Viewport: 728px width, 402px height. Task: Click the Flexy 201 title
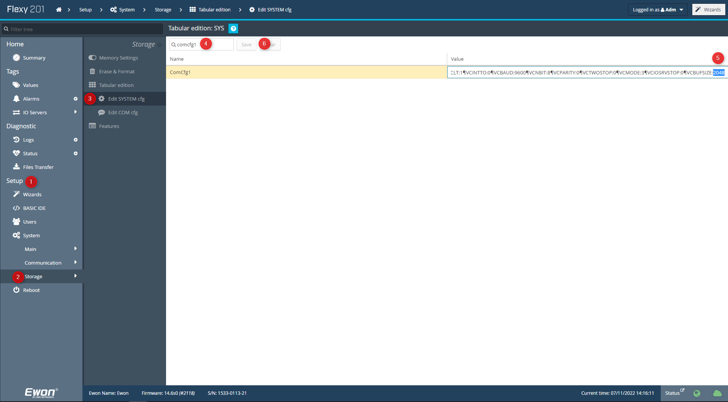(x=26, y=9)
